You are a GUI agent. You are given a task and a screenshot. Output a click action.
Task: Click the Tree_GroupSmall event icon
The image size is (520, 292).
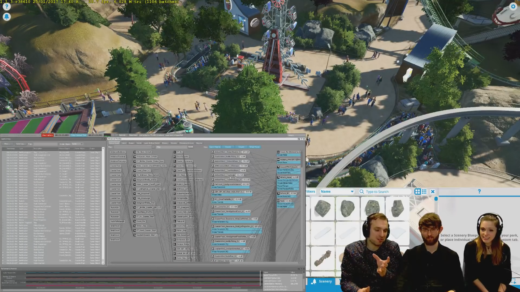[135, 194]
